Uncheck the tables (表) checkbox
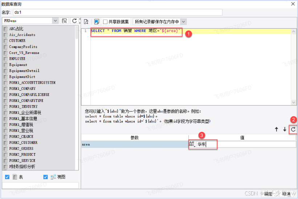The height and width of the screenshot is (199, 298). tap(7, 177)
